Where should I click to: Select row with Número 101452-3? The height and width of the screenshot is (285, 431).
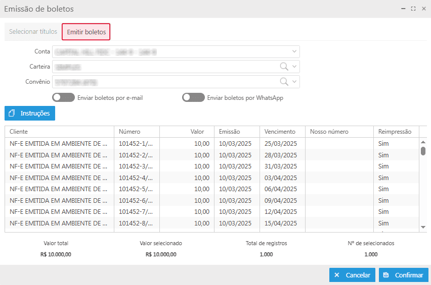[x=136, y=166]
